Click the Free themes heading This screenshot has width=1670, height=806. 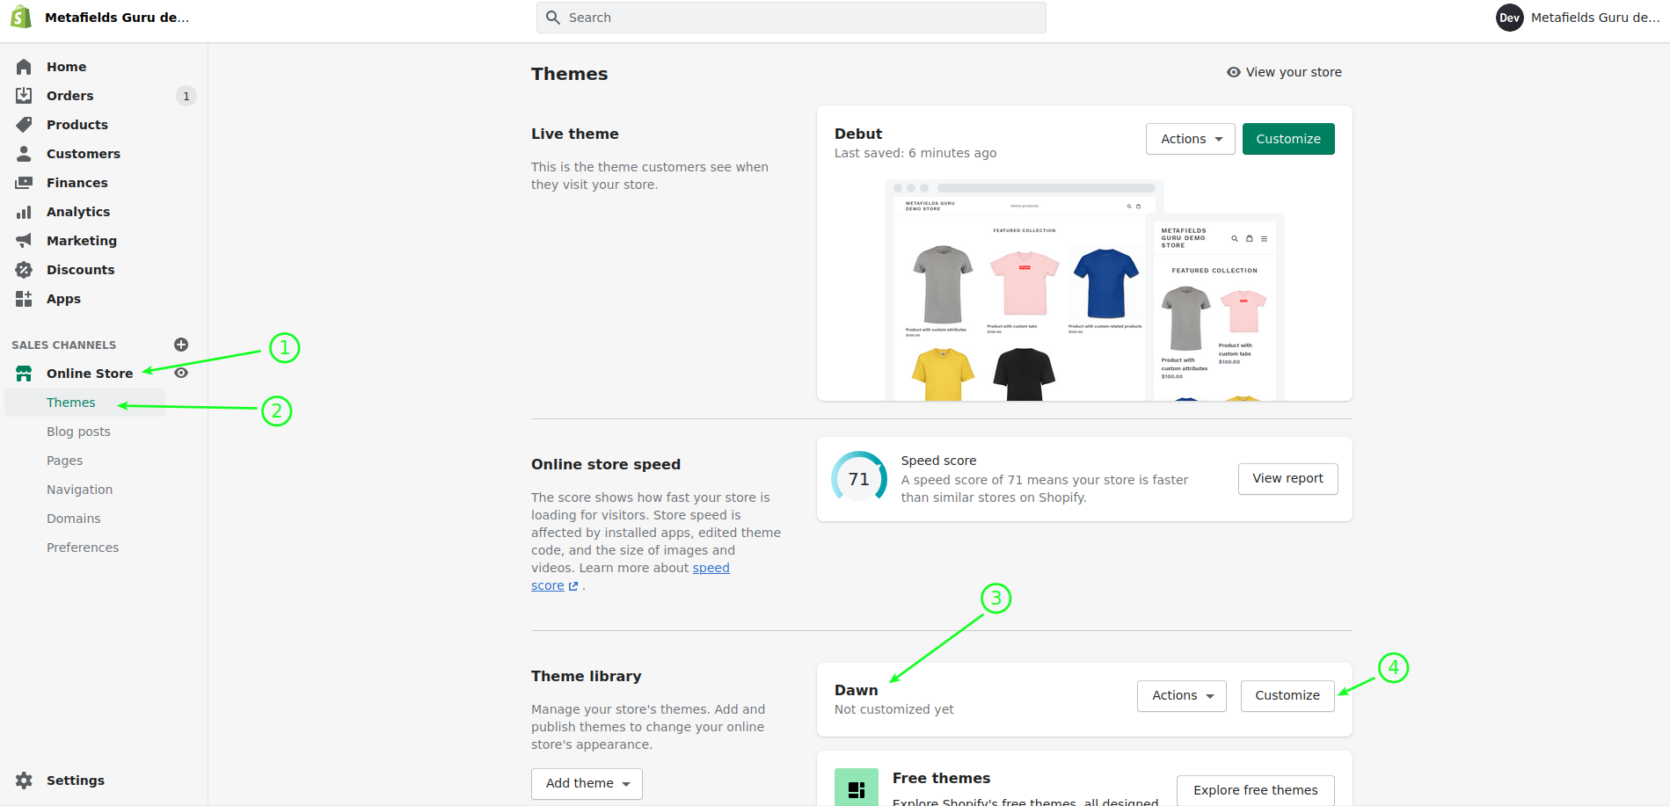tap(941, 779)
